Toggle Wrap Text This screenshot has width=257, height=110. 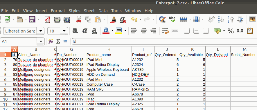pos(165,31)
